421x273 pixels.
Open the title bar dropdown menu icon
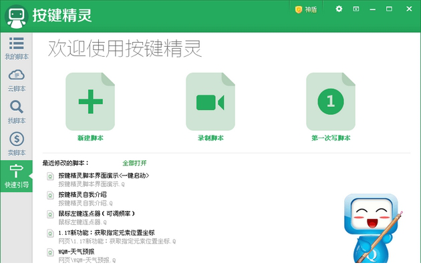coord(356,9)
